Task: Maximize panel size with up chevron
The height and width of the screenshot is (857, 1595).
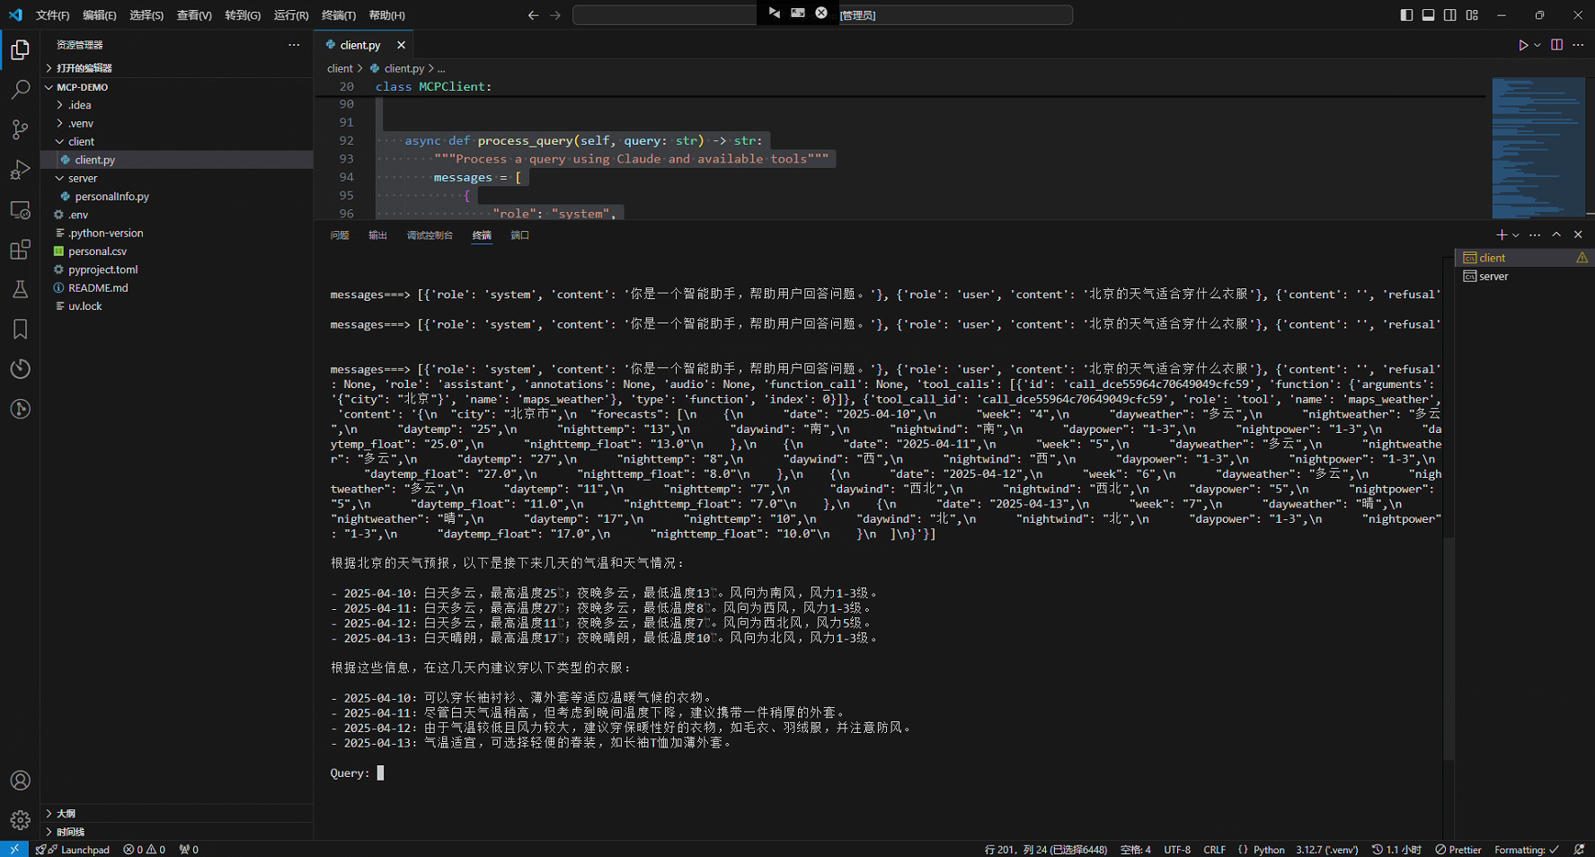Action: [x=1556, y=235]
